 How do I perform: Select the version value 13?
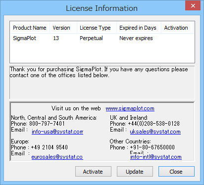tap(56, 38)
